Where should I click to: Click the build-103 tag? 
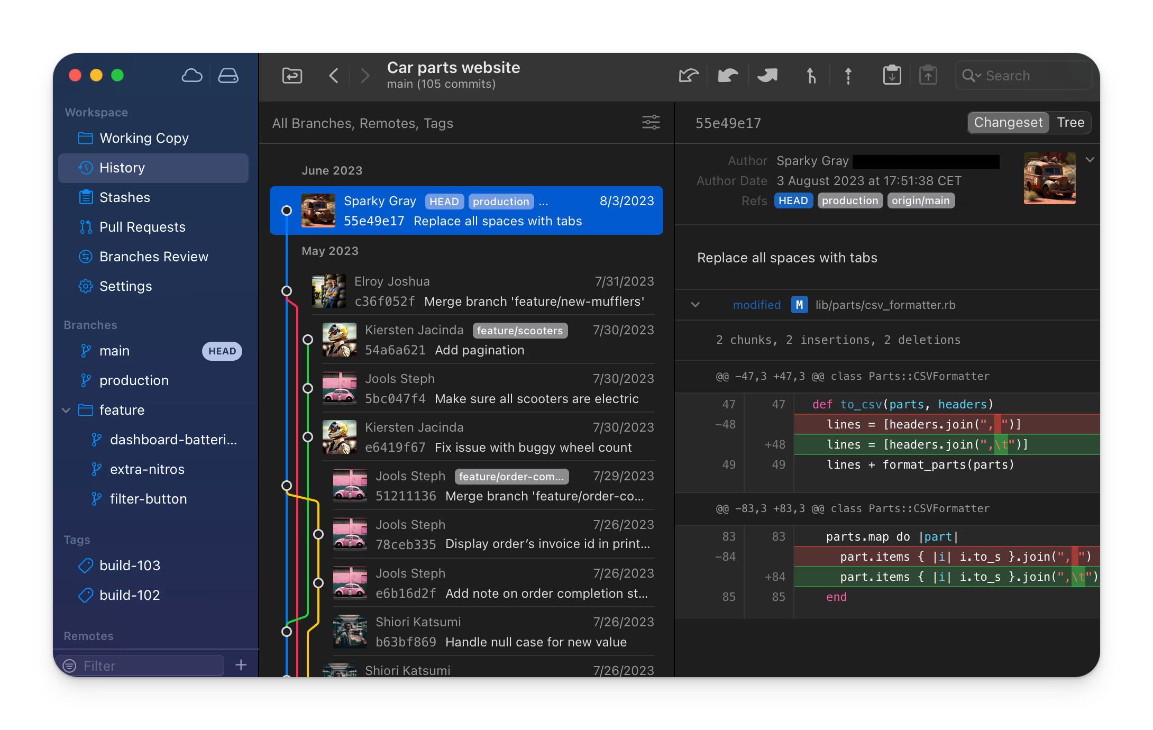[x=130, y=565]
